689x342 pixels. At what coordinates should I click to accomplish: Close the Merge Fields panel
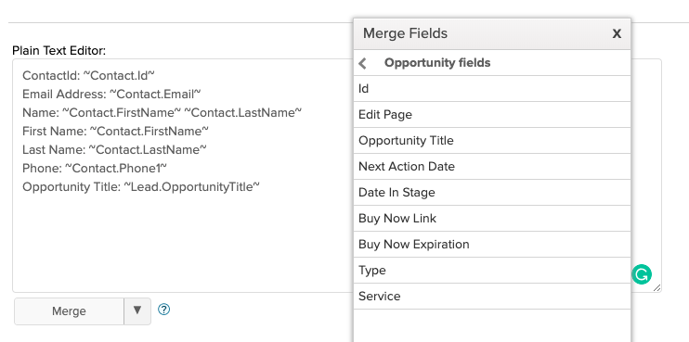point(617,33)
